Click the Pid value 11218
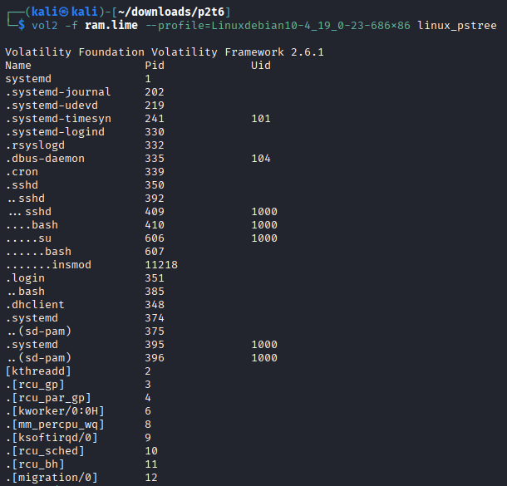Image resolution: width=507 pixels, height=486 pixels. (x=161, y=264)
